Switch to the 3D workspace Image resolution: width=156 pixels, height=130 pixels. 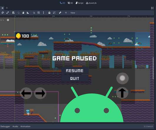pos(70,3)
